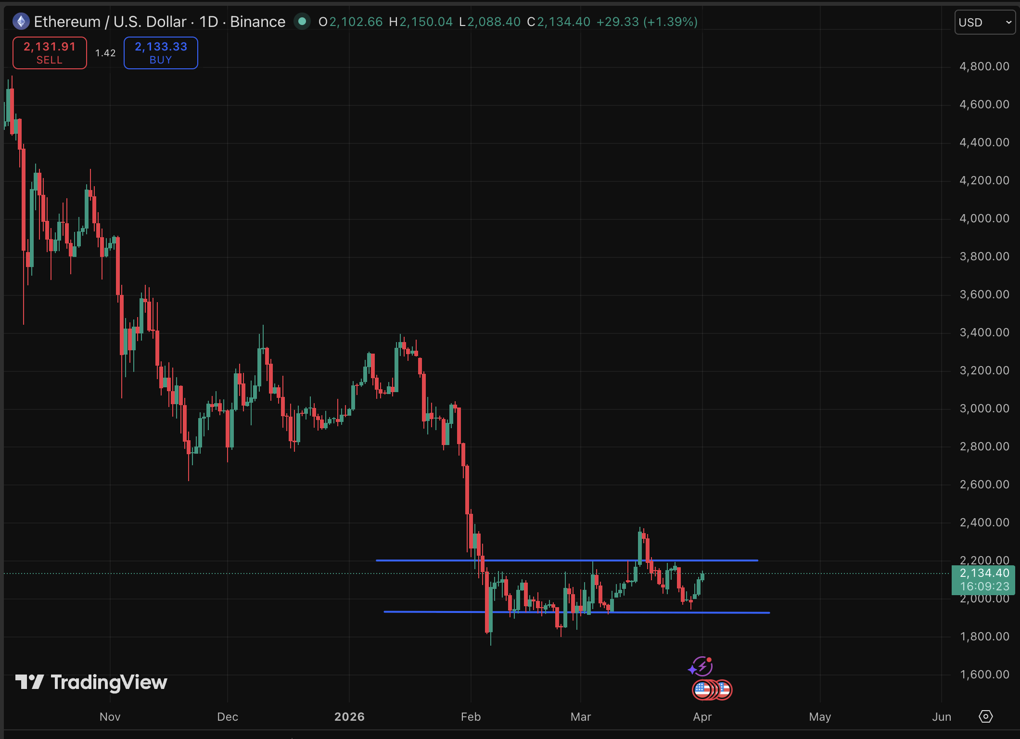The width and height of the screenshot is (1020, 739).
Task: Expand the chevron next to USD selector
Action: coord(1007,22)
